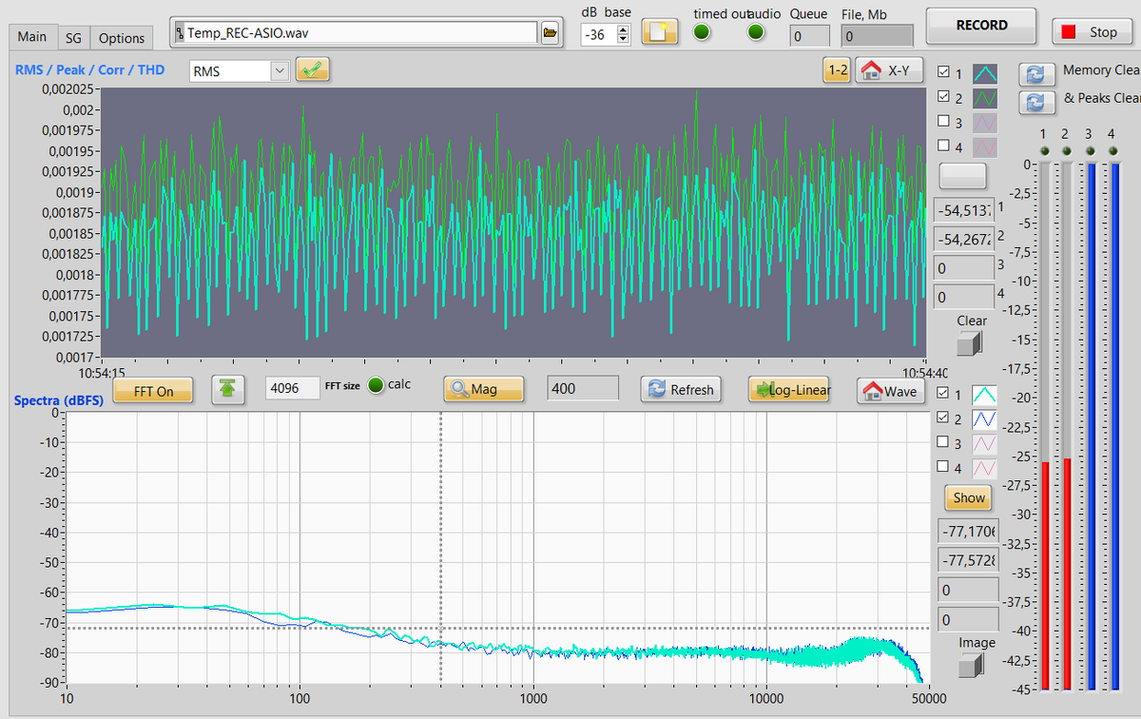The image size is (1141, 719).
Task: Click green checkmark apply button
Action: tap(312, 69)
